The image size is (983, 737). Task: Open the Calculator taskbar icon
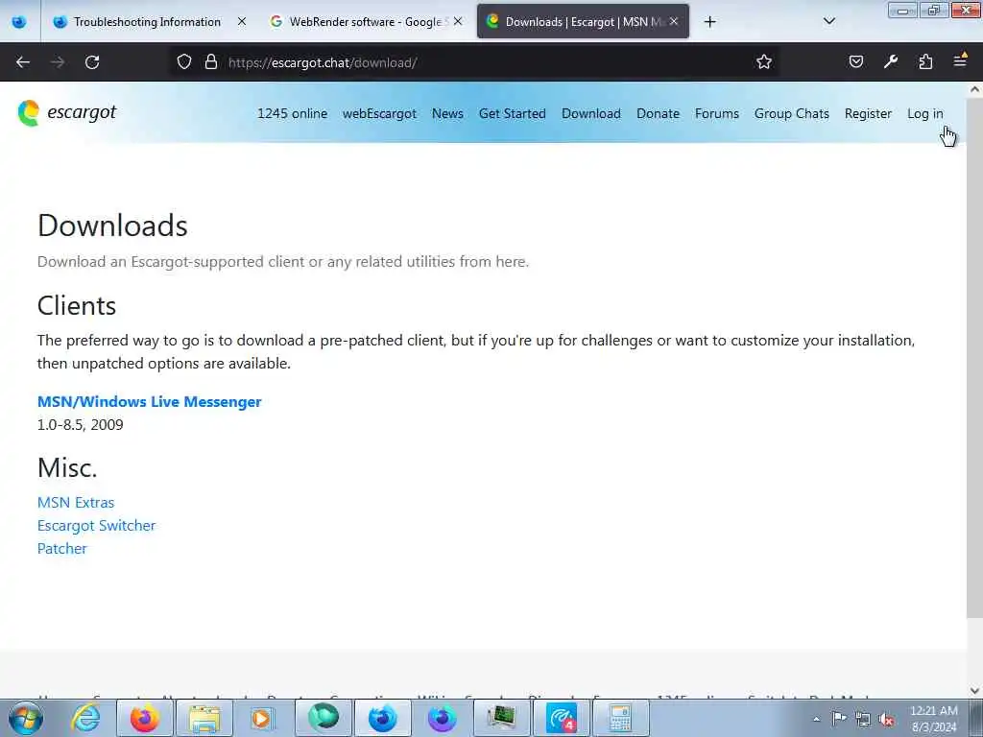pos(620,718)
